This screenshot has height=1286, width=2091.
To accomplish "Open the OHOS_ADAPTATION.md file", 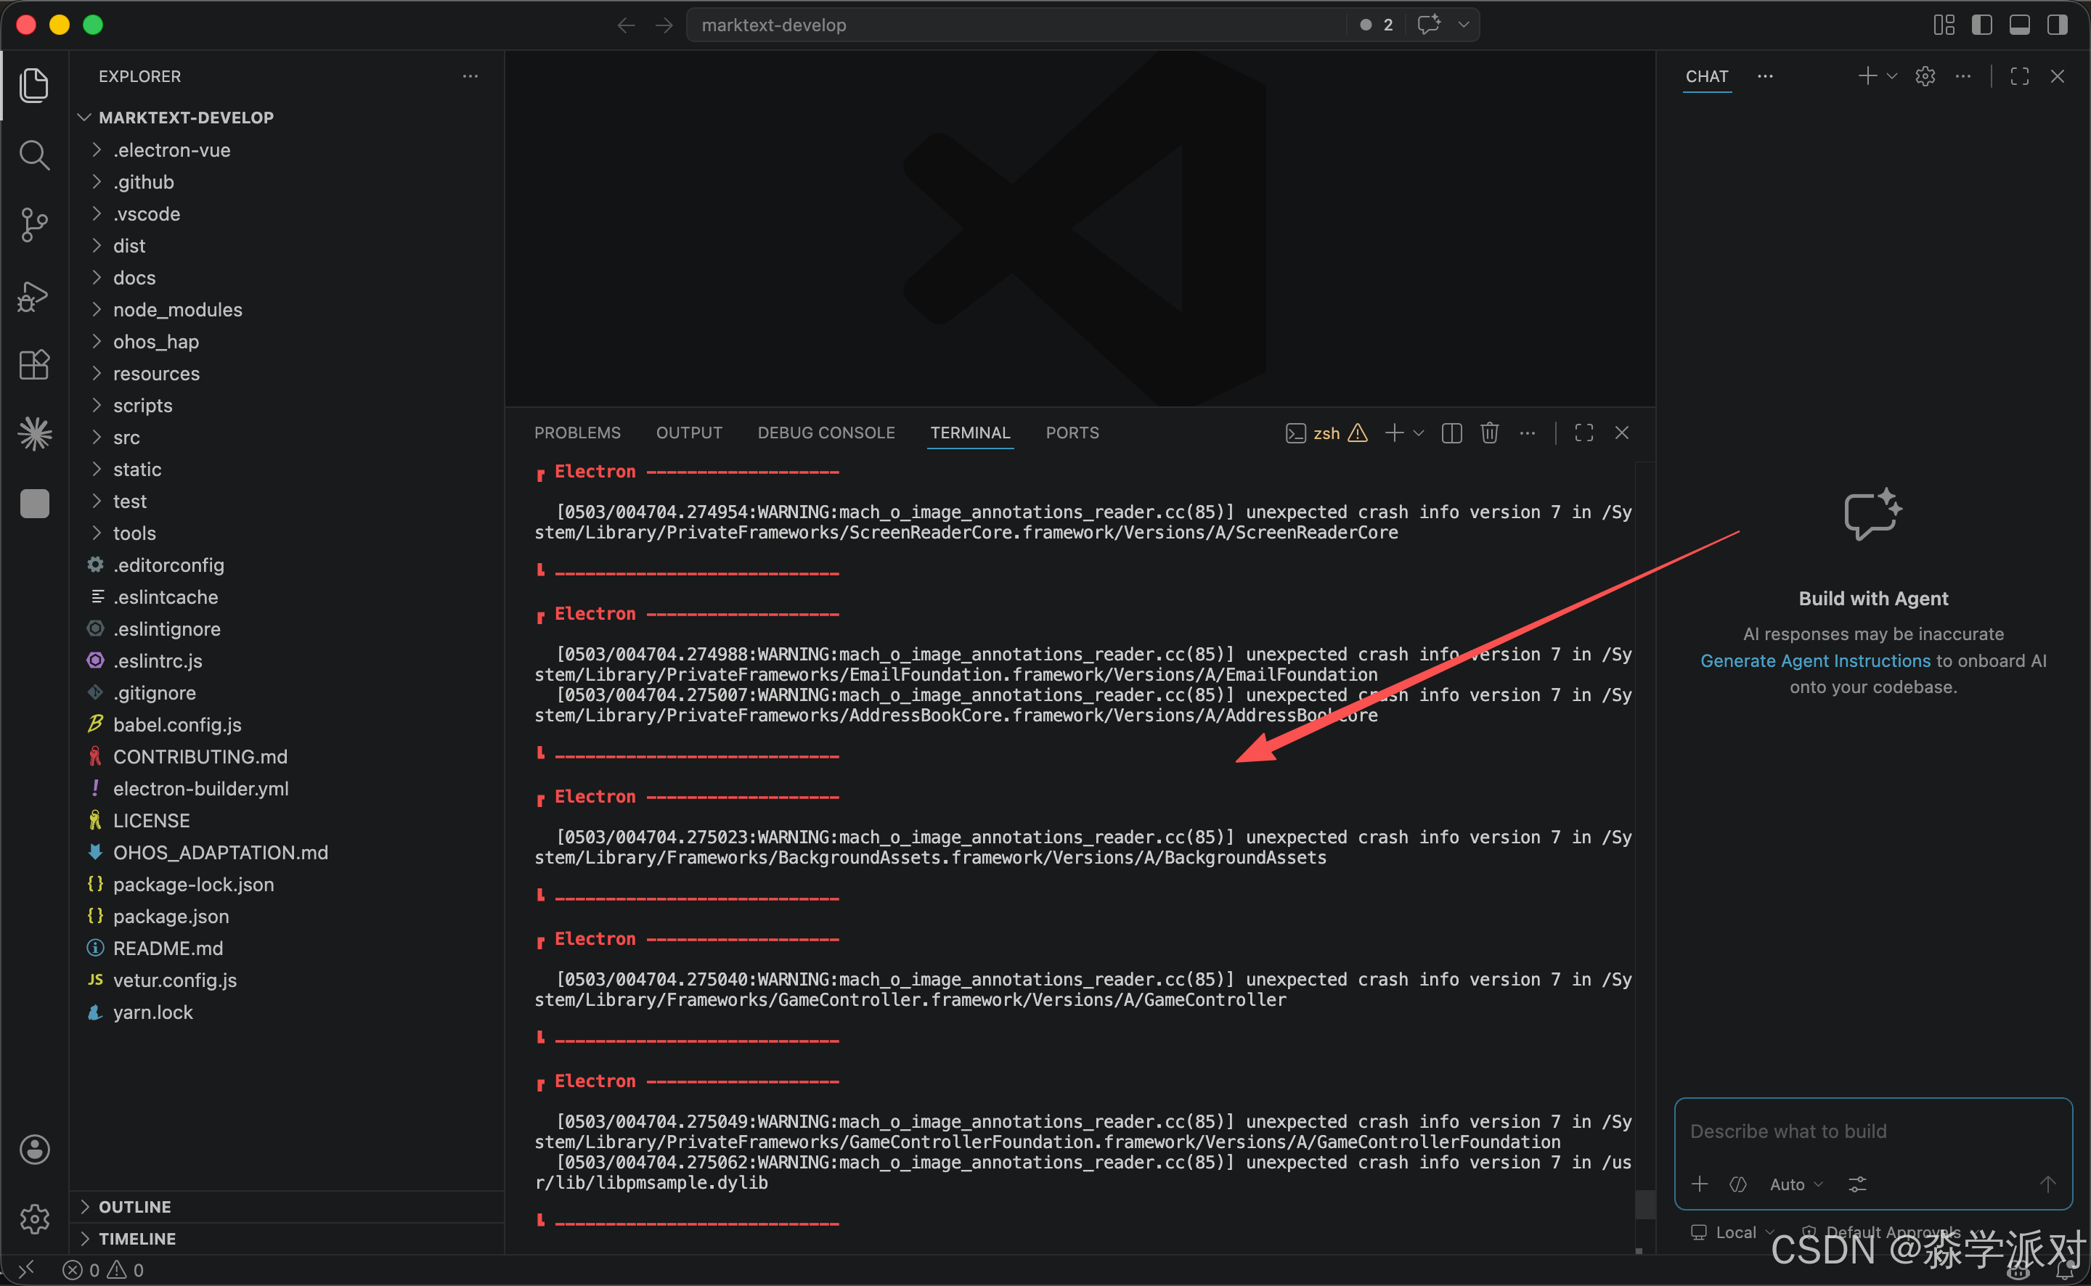I will (x=220, y=852).
